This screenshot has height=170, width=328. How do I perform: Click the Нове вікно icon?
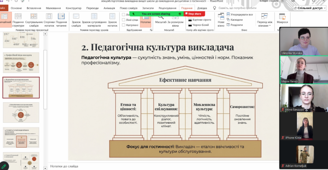[221, 20]
